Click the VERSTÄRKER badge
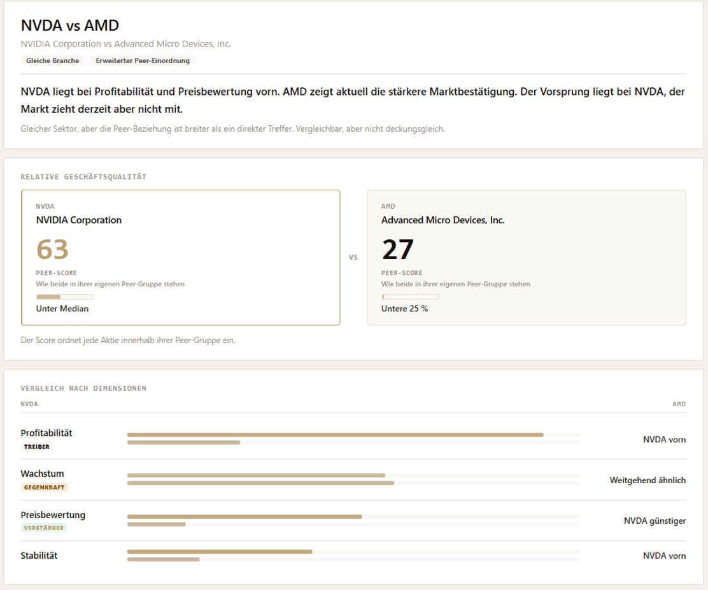708x590 pixels. pyautogui.click(x=44, y=528)
